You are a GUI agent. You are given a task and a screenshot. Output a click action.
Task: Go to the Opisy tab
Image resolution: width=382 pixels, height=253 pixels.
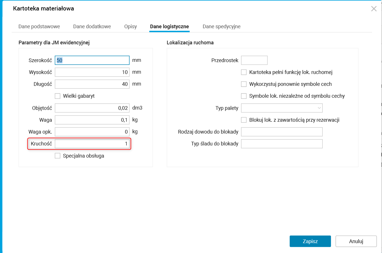pos(130,27)
